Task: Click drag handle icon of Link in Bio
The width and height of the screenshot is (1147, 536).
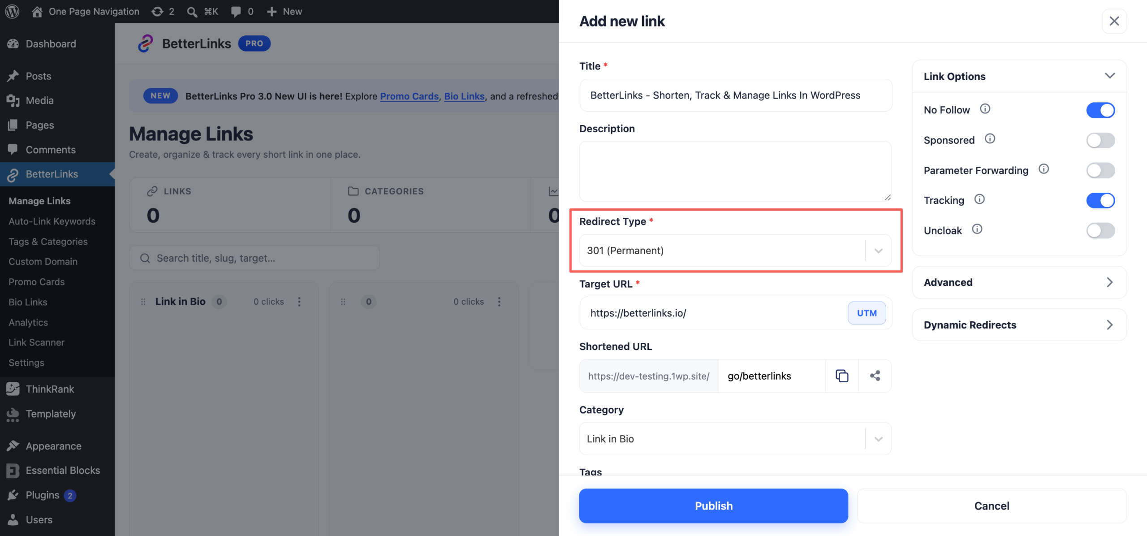Action: (143, 302)
